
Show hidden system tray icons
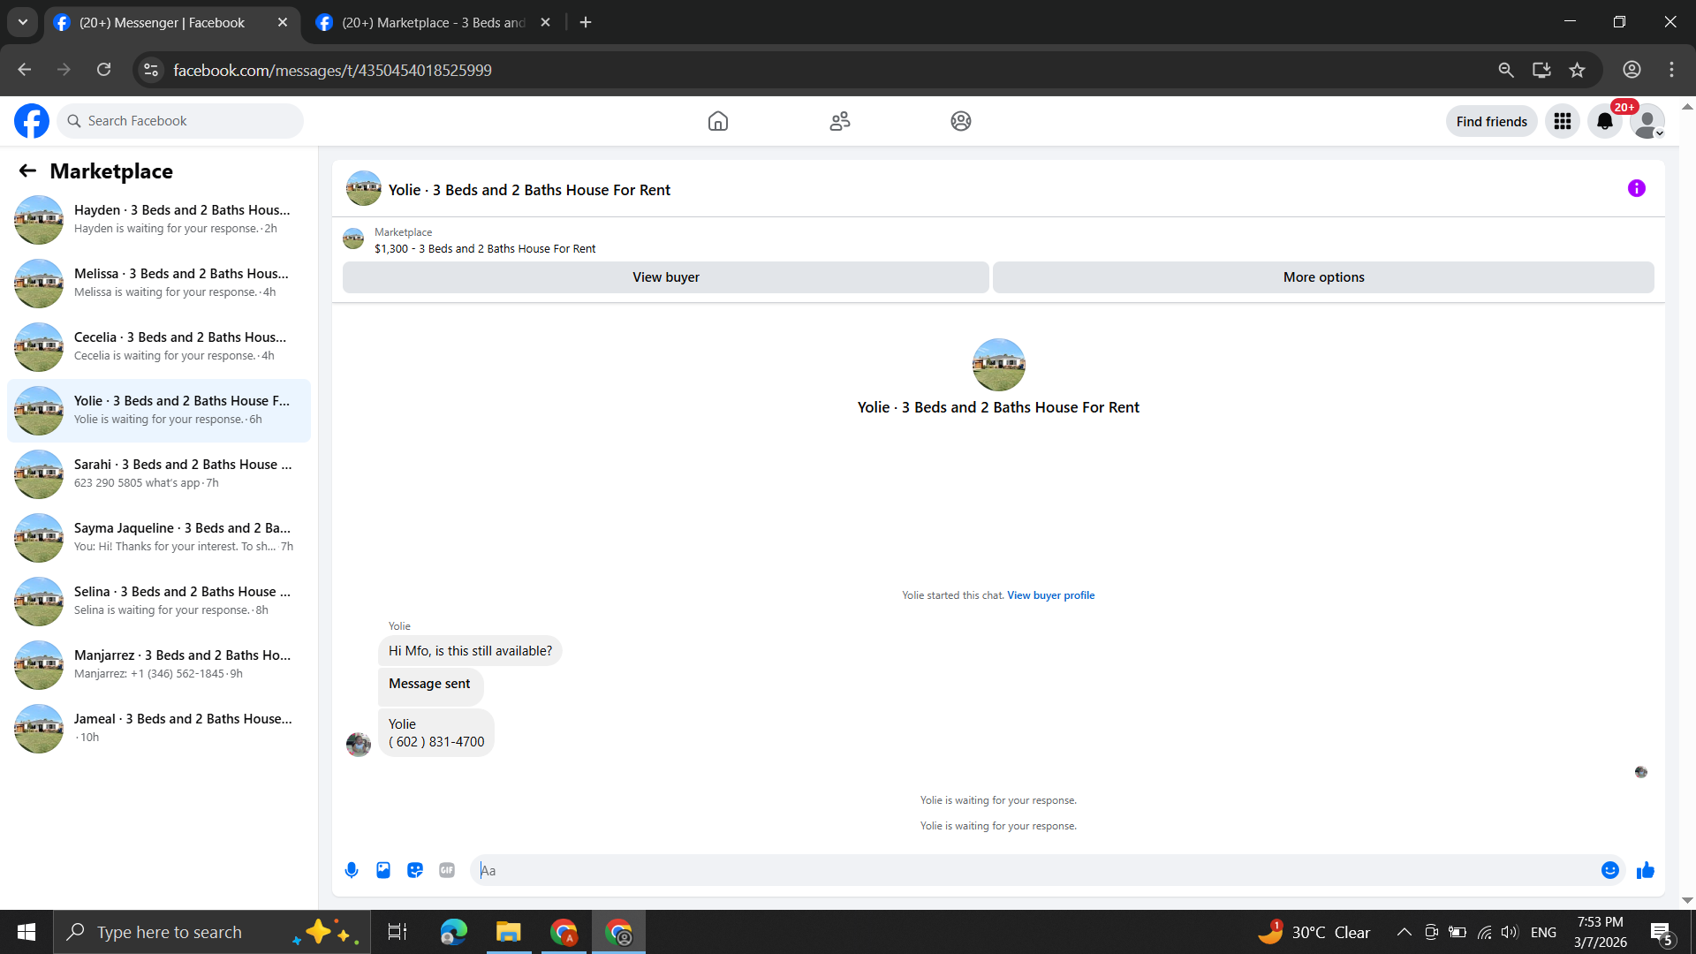click(x=1404, y=932)
